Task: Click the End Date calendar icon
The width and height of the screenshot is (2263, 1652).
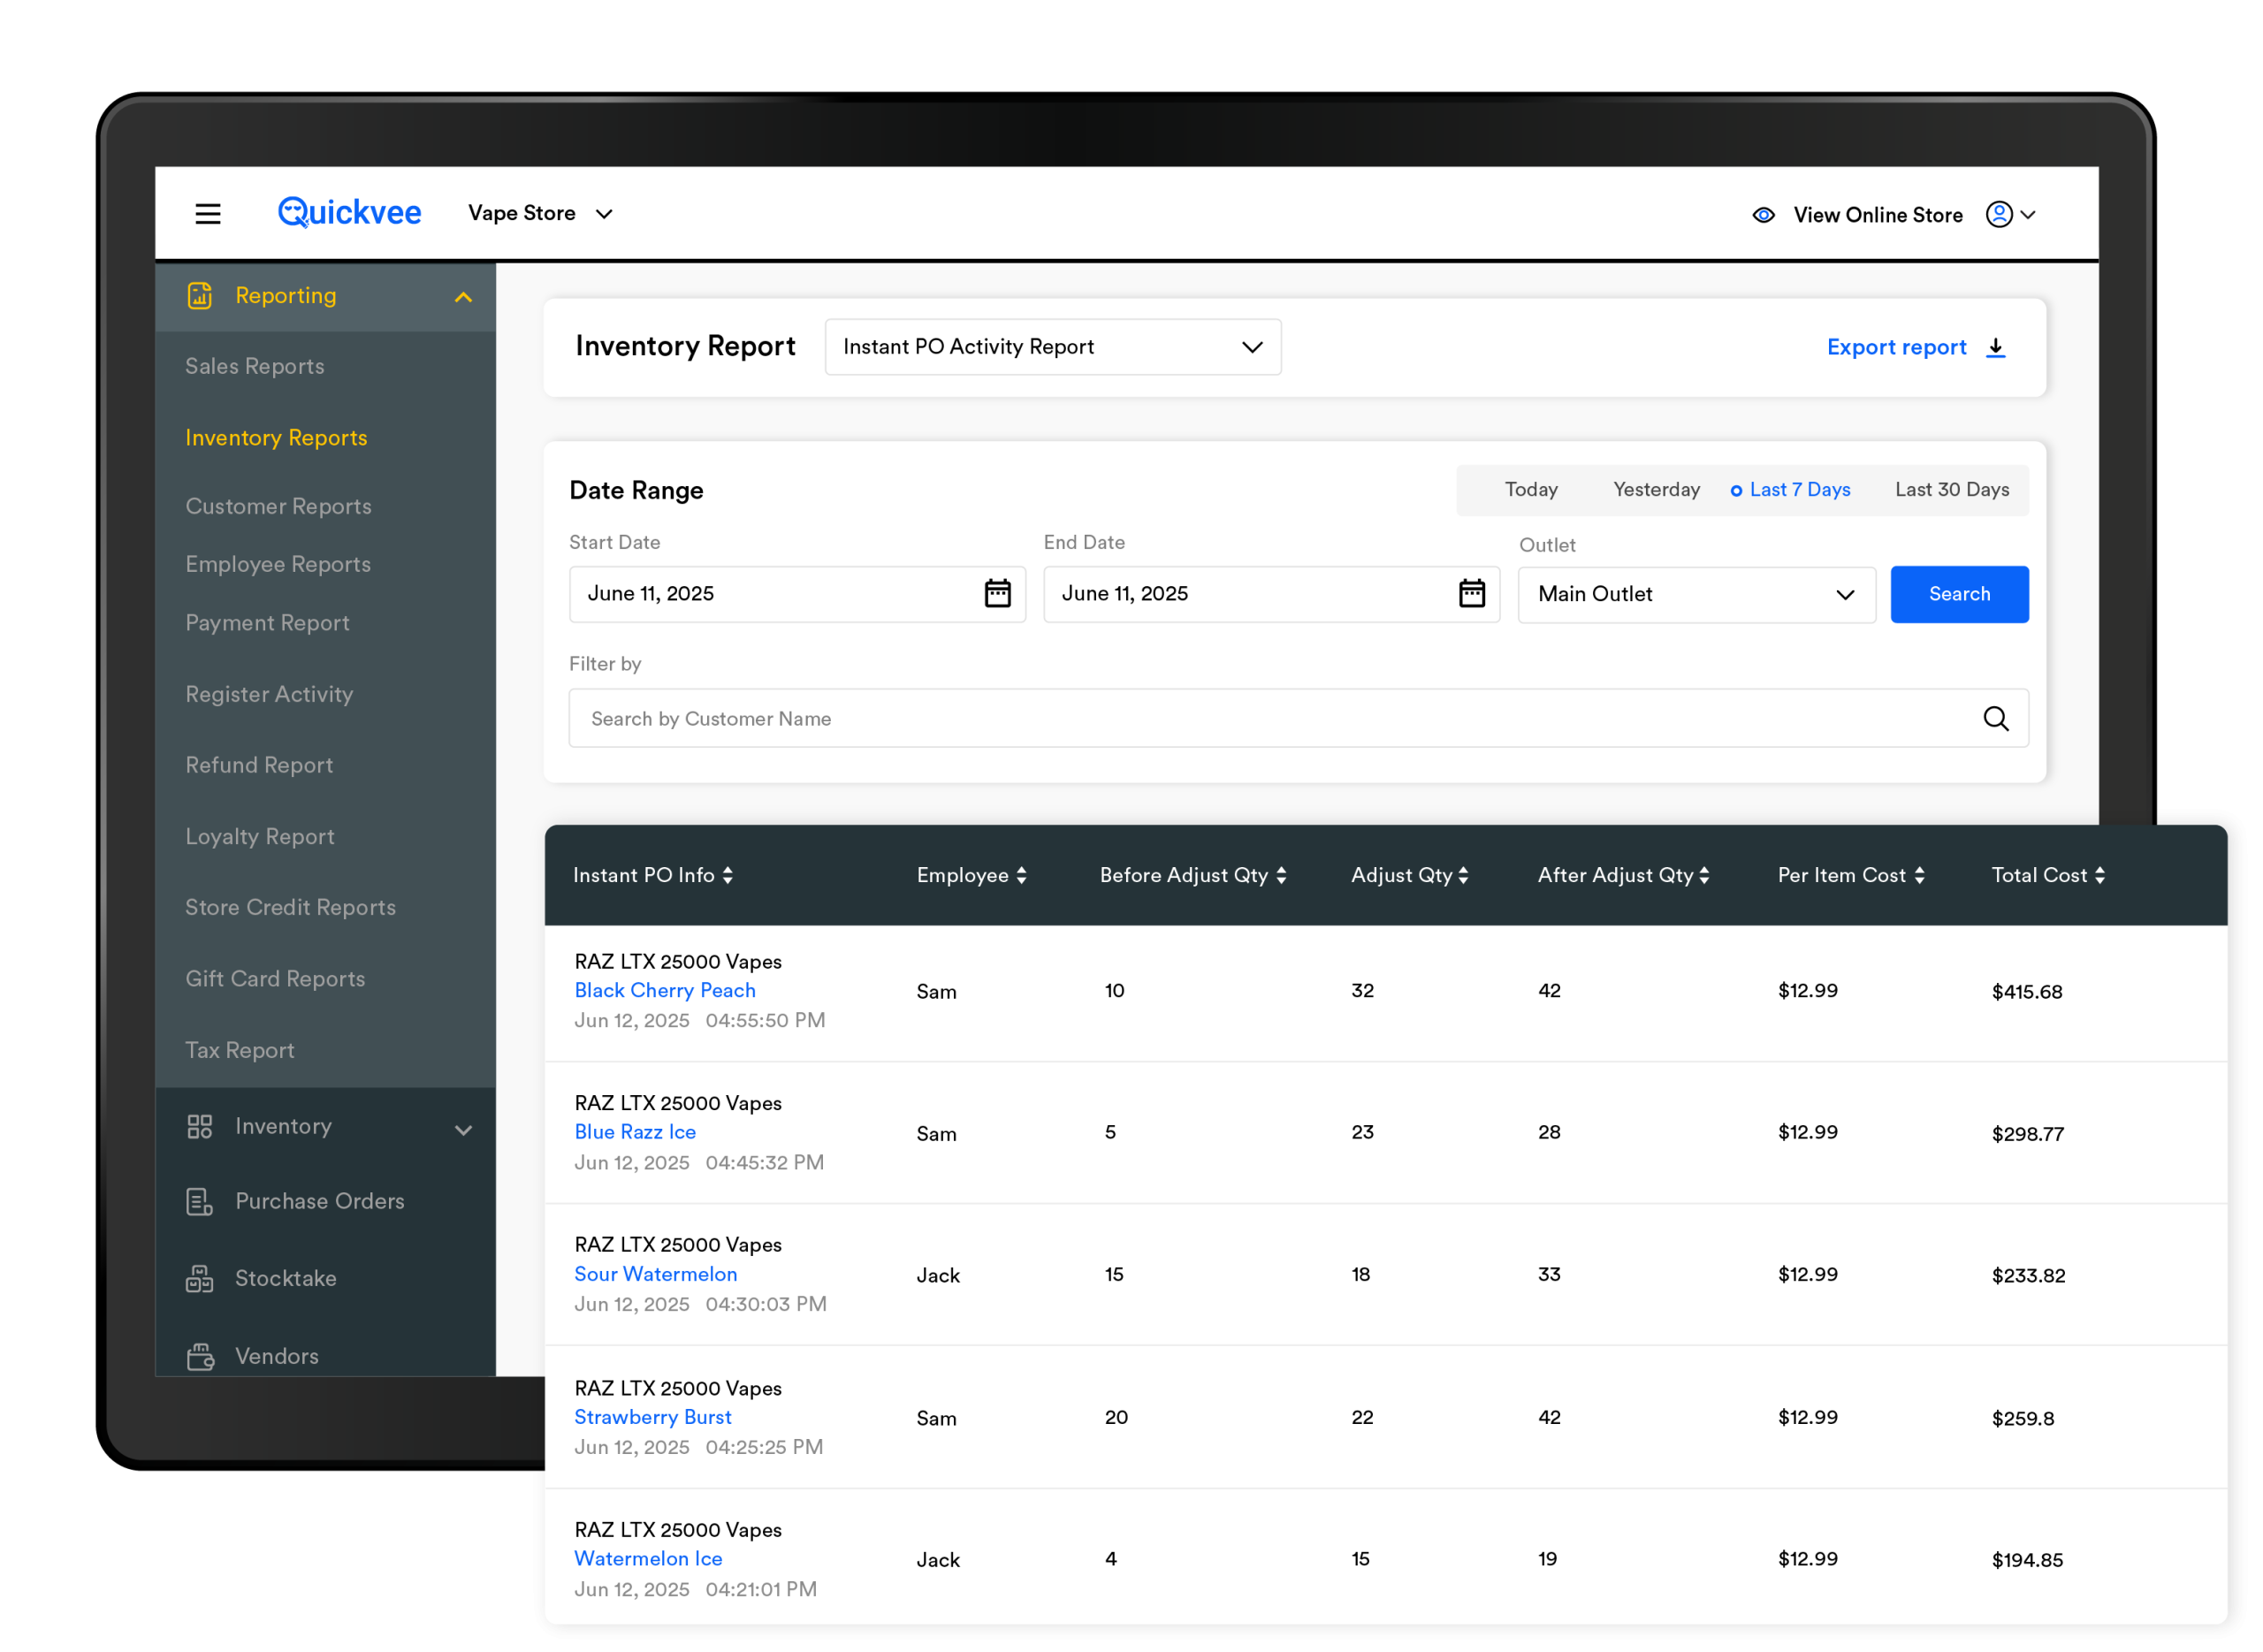Action: pyautogui.click(x=1471, y=594)
